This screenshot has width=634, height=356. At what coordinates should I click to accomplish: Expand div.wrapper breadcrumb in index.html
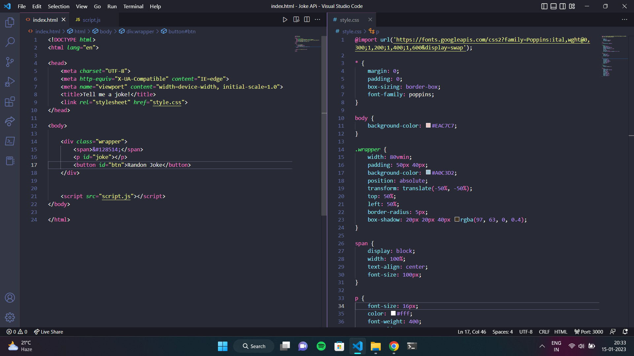(x=140, y=31)
